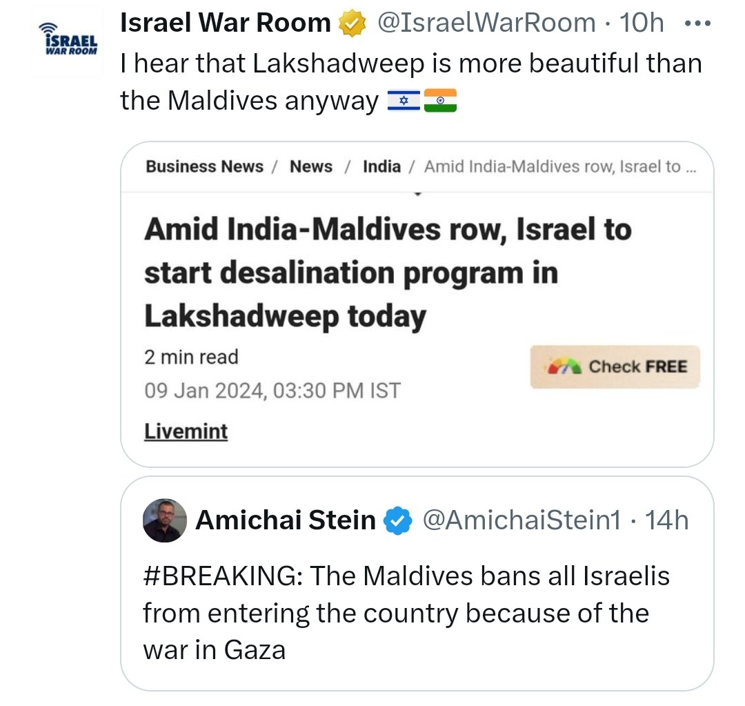Go to Business News breadcrumb
The image size is (745, 706).
204,166
